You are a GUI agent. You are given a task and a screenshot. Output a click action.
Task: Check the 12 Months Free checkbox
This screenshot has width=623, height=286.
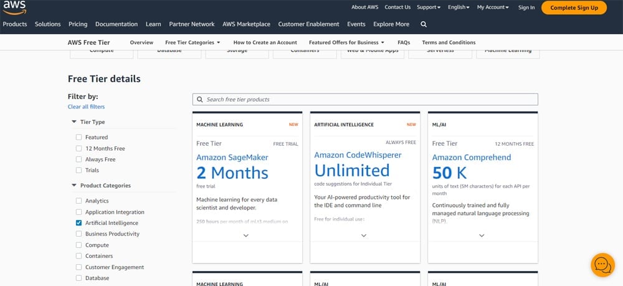(x=78, y=148)
